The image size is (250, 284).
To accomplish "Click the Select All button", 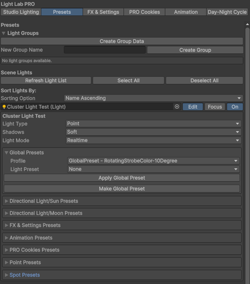I will coord(129,81).
